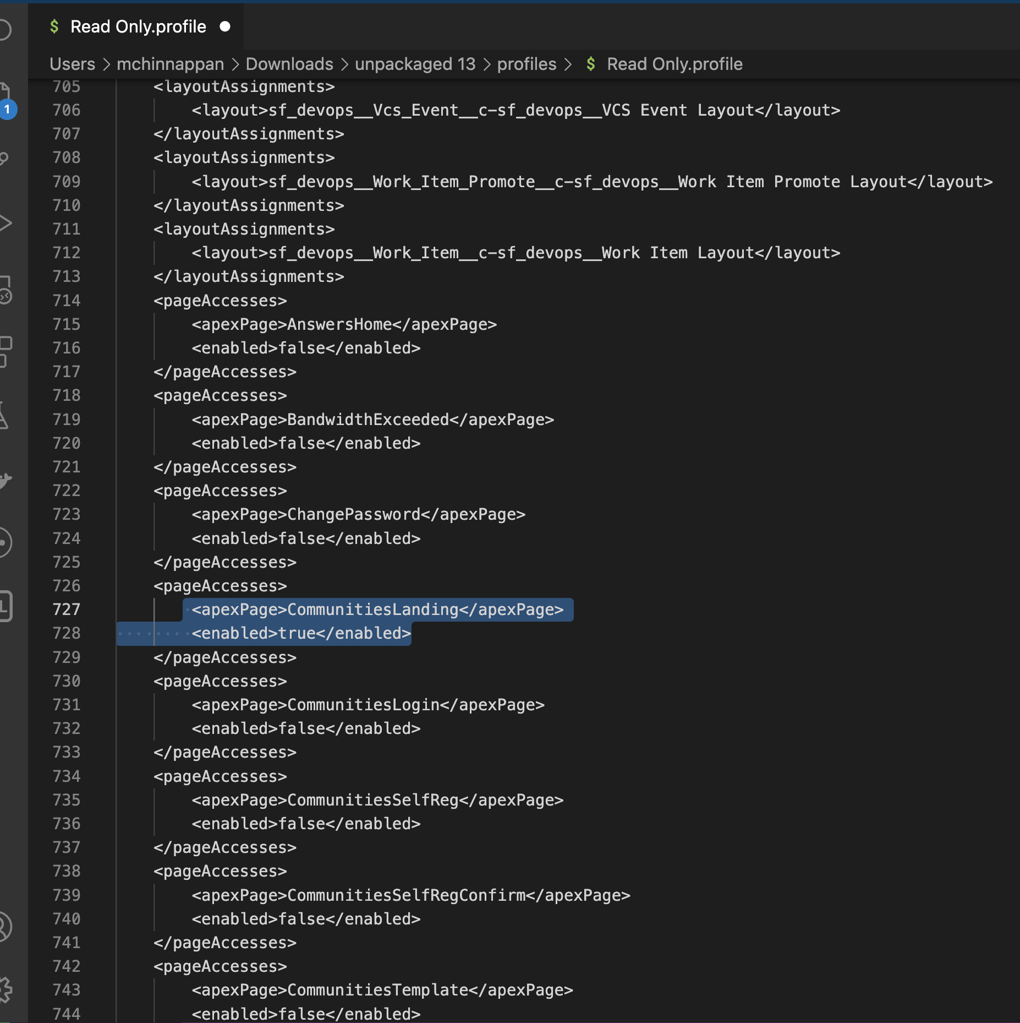Click the unsaved dot on Read Only.profile tab

pos(225,26)
